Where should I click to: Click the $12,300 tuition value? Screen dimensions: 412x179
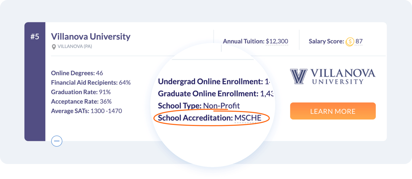click(x=277, y=41)
